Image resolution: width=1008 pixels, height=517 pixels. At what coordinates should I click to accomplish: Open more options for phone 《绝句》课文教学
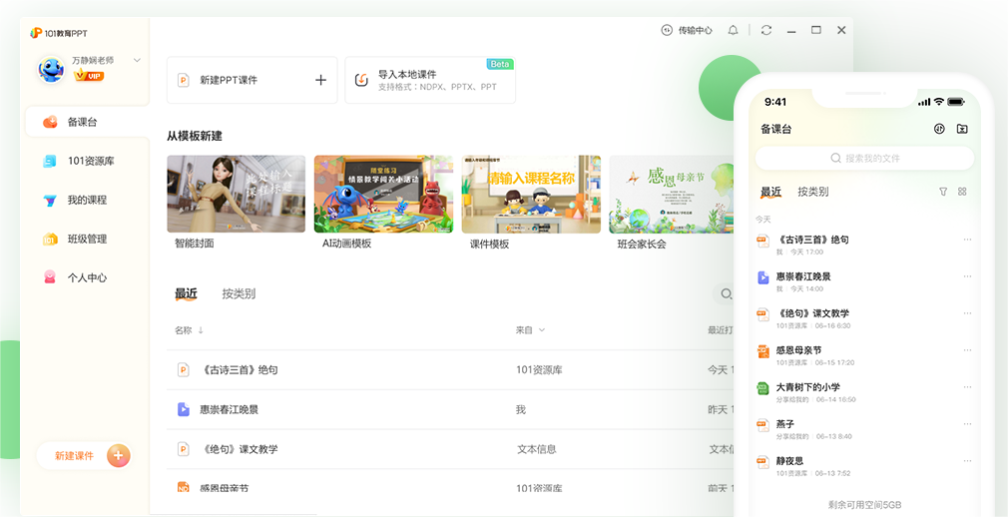(x=967, y=313)
